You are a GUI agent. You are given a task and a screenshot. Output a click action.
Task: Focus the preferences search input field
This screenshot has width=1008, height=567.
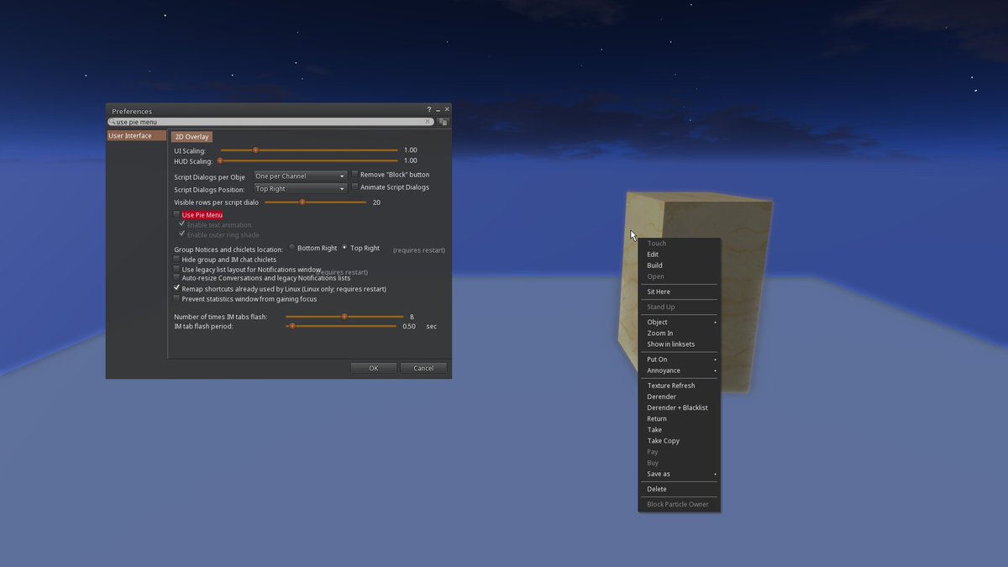(270, 122)
